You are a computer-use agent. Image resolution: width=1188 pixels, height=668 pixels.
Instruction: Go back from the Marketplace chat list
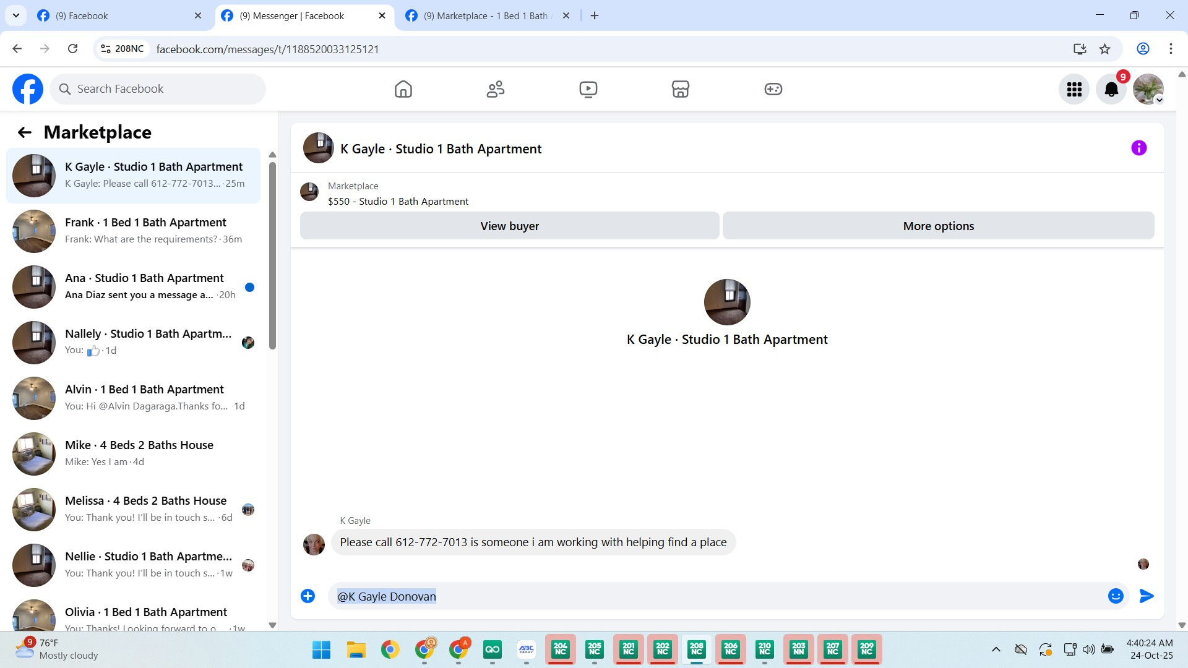[24, 132]
